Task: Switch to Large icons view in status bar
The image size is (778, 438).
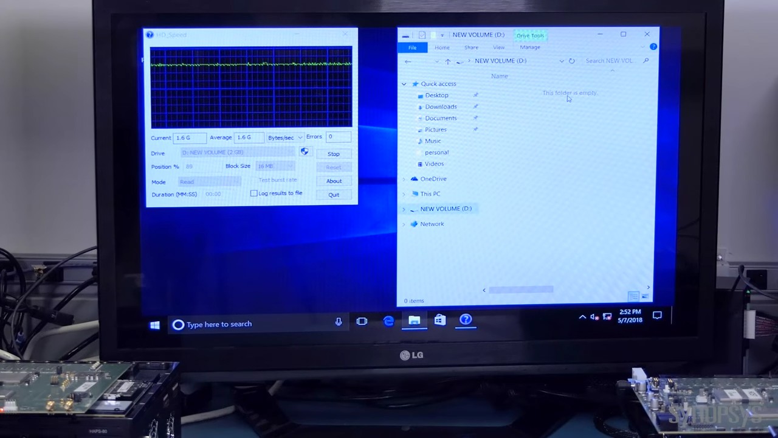Action: 645,296
